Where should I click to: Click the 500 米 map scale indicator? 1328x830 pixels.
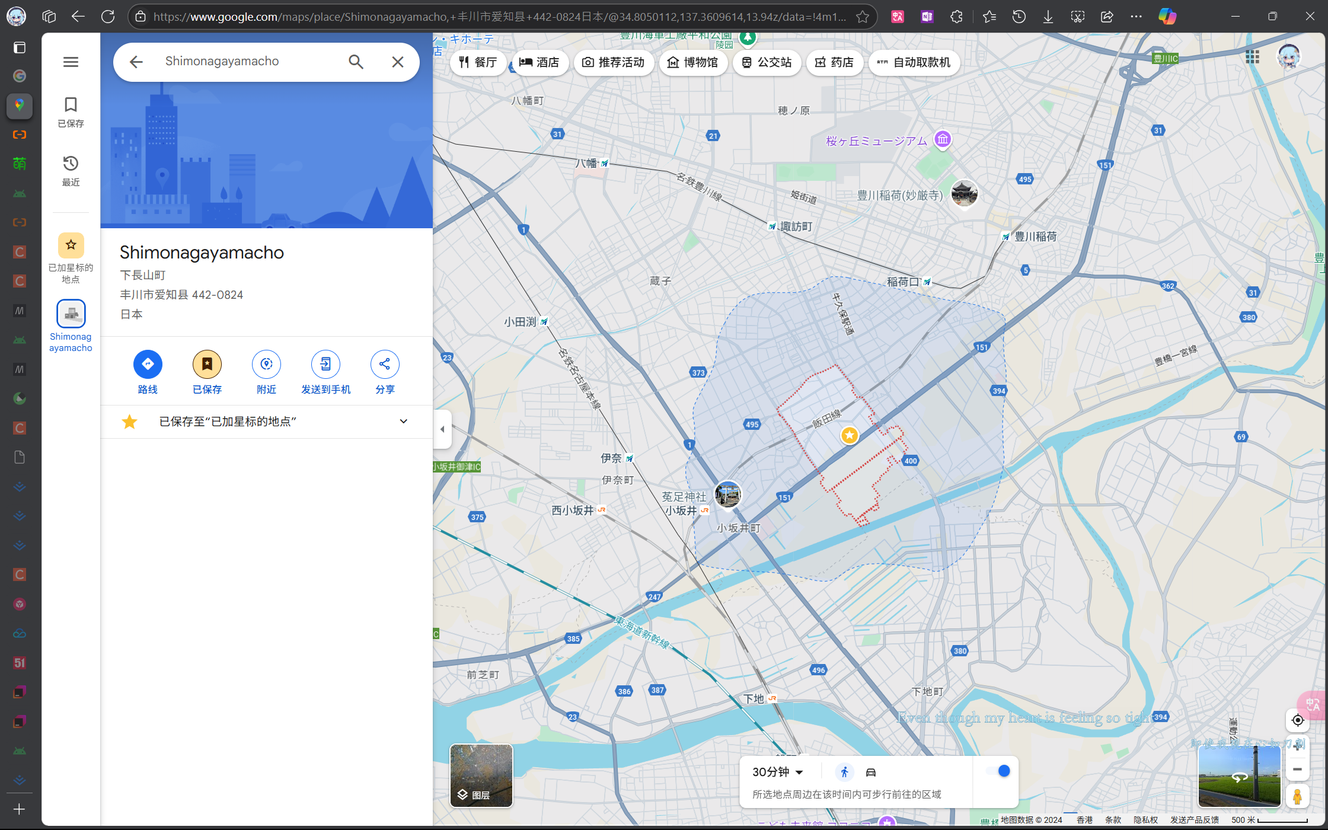tap(1269, 820)
